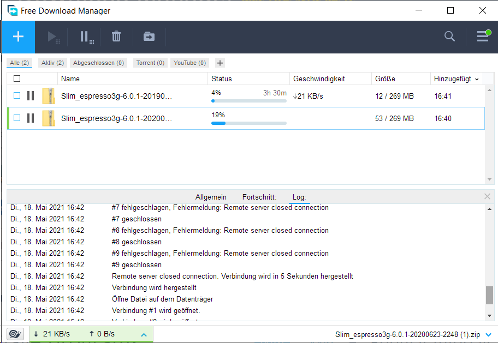Viewport: 498px width, 343px height.
Task: Maximize the Free Download Manager window
Action: click(x=450, y=10)
